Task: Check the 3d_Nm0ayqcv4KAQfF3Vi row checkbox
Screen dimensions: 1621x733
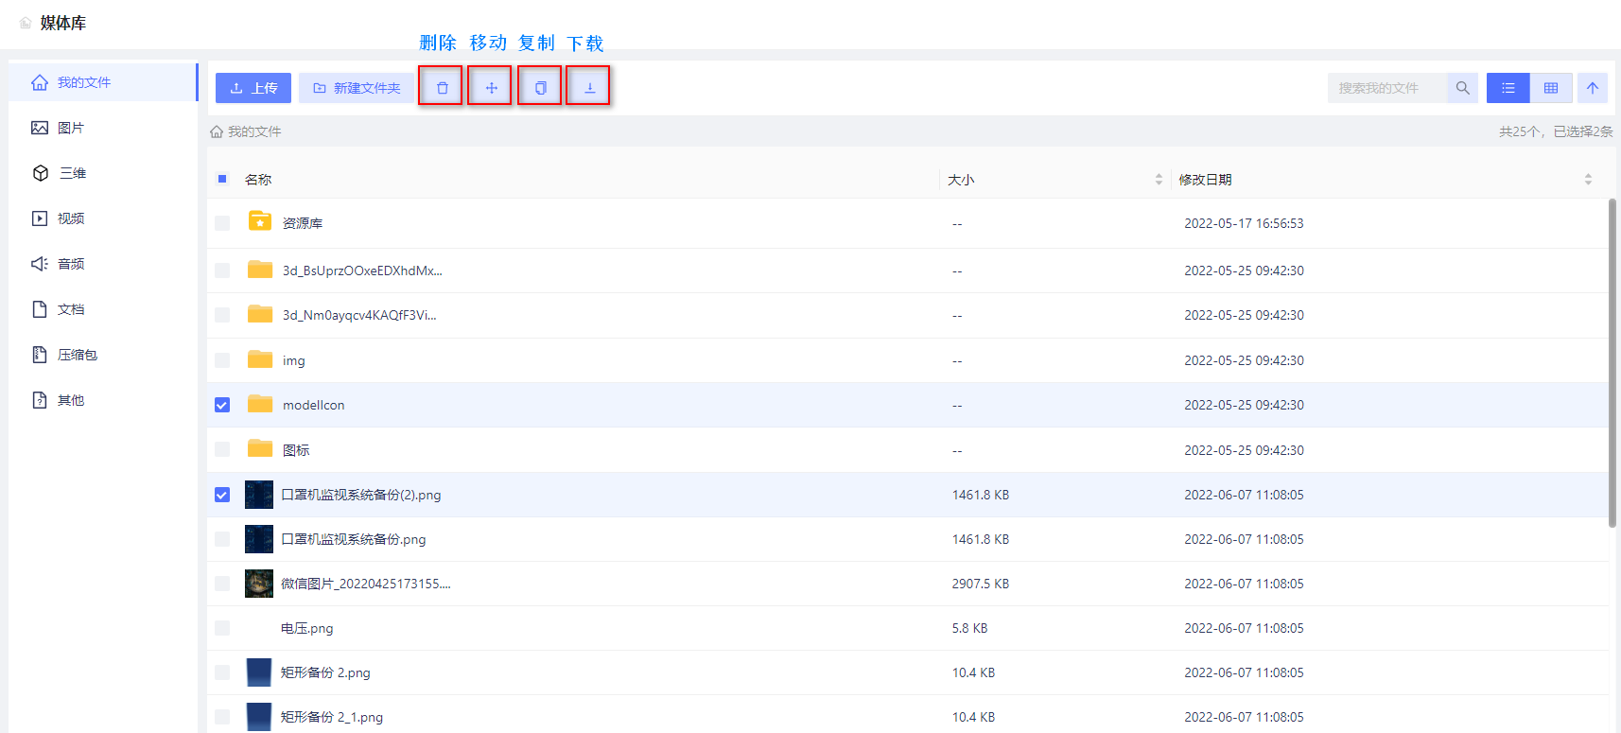Action: pyautogui.click(x=222, y=315)
